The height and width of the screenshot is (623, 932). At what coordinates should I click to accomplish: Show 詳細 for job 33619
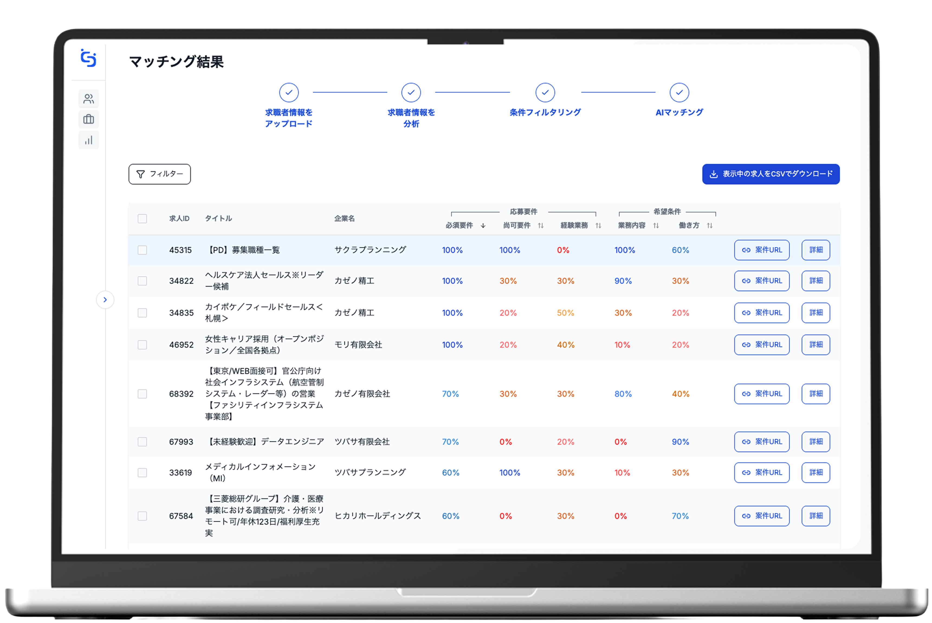(x=815, y=472)
